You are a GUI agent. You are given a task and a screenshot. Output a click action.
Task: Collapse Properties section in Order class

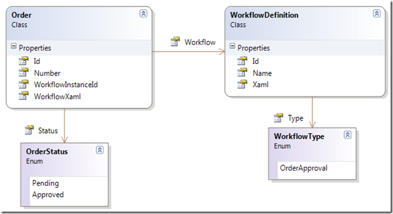[14, 46]
